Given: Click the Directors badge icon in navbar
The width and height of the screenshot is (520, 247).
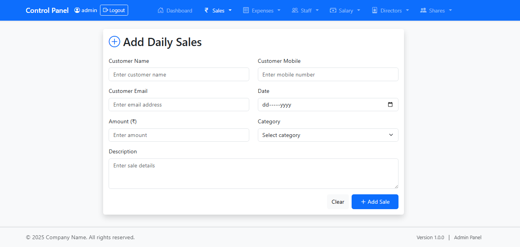Looking at the screenshot, I should (x=375, y=11).
